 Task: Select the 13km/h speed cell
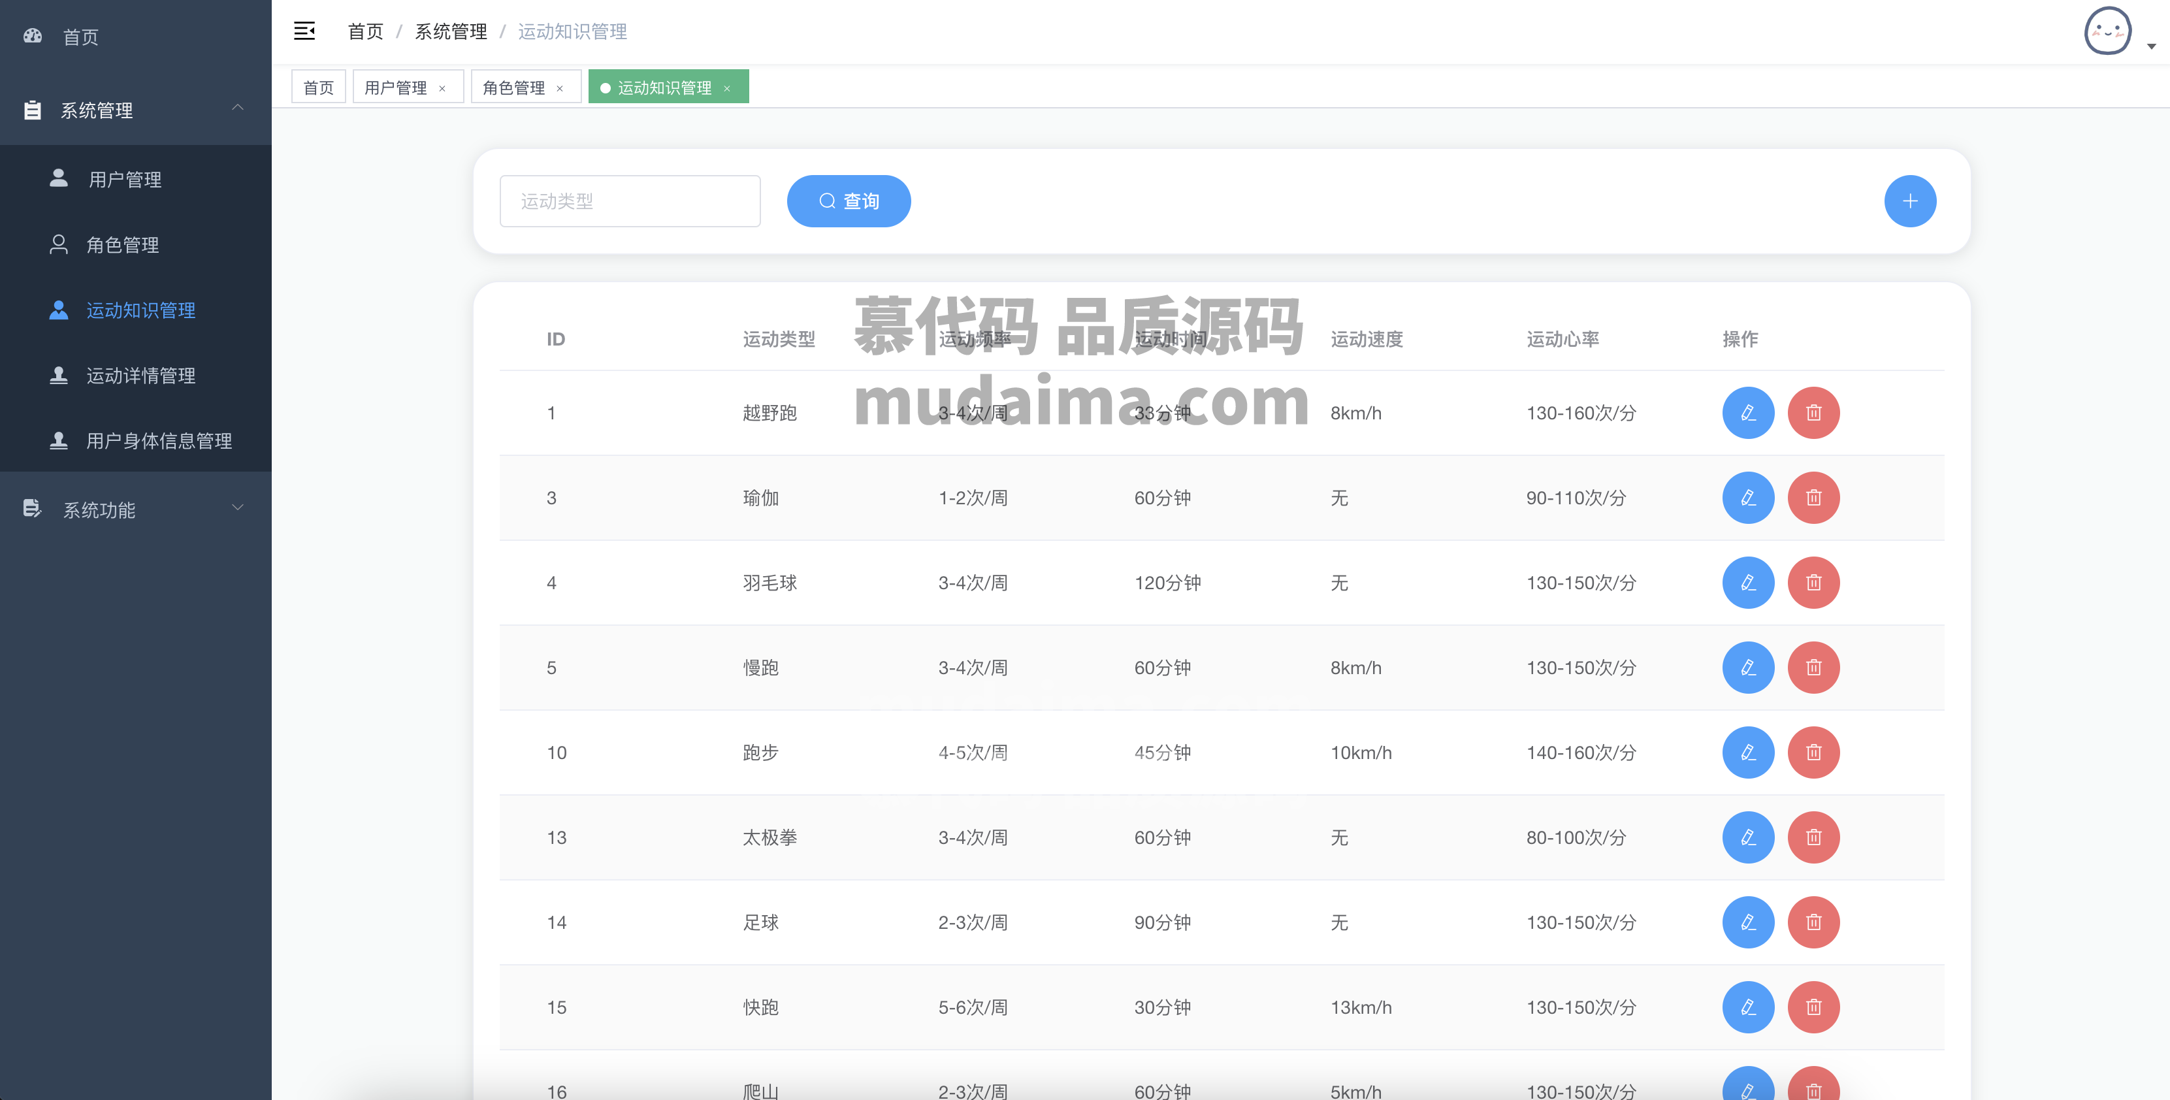click(1361, 1007)
